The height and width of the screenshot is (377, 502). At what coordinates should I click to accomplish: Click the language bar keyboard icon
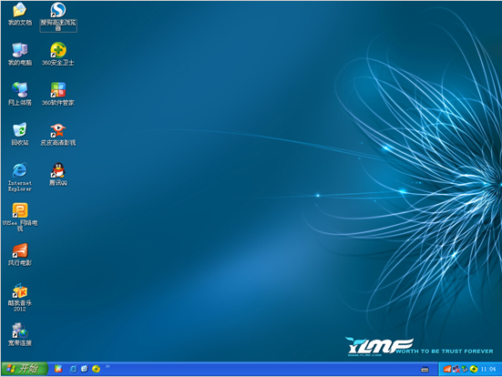[425, 370]
